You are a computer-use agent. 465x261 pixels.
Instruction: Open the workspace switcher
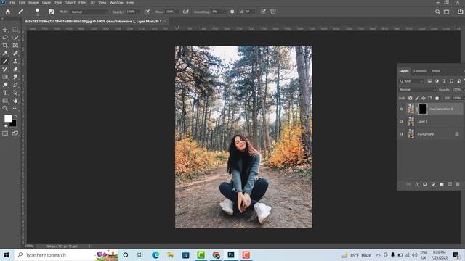[x=447, y=12]
